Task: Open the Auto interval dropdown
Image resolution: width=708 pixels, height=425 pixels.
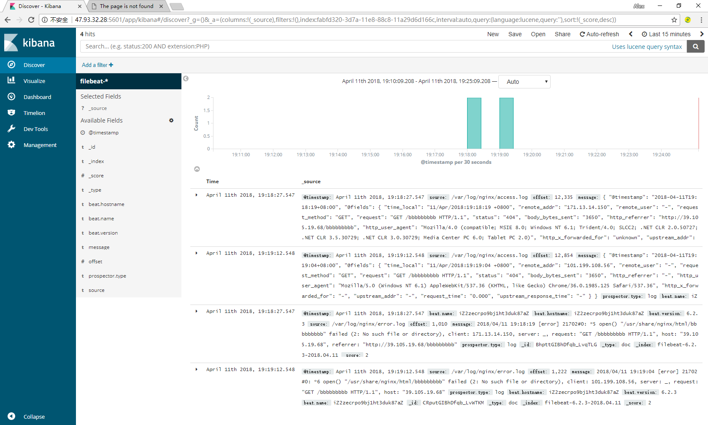Action: pos(524,82)
